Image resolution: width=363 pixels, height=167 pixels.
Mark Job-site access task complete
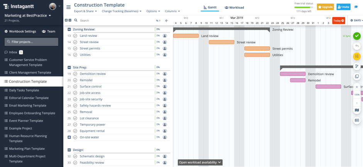(x=75, y=93)
